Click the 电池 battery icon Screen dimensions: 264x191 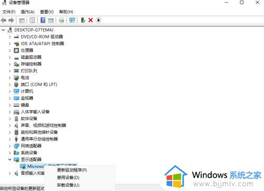coord(16,78)
